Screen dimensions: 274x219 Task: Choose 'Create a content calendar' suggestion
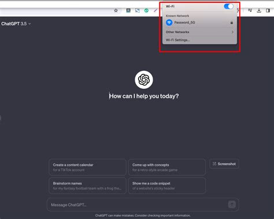coord(87,167)
